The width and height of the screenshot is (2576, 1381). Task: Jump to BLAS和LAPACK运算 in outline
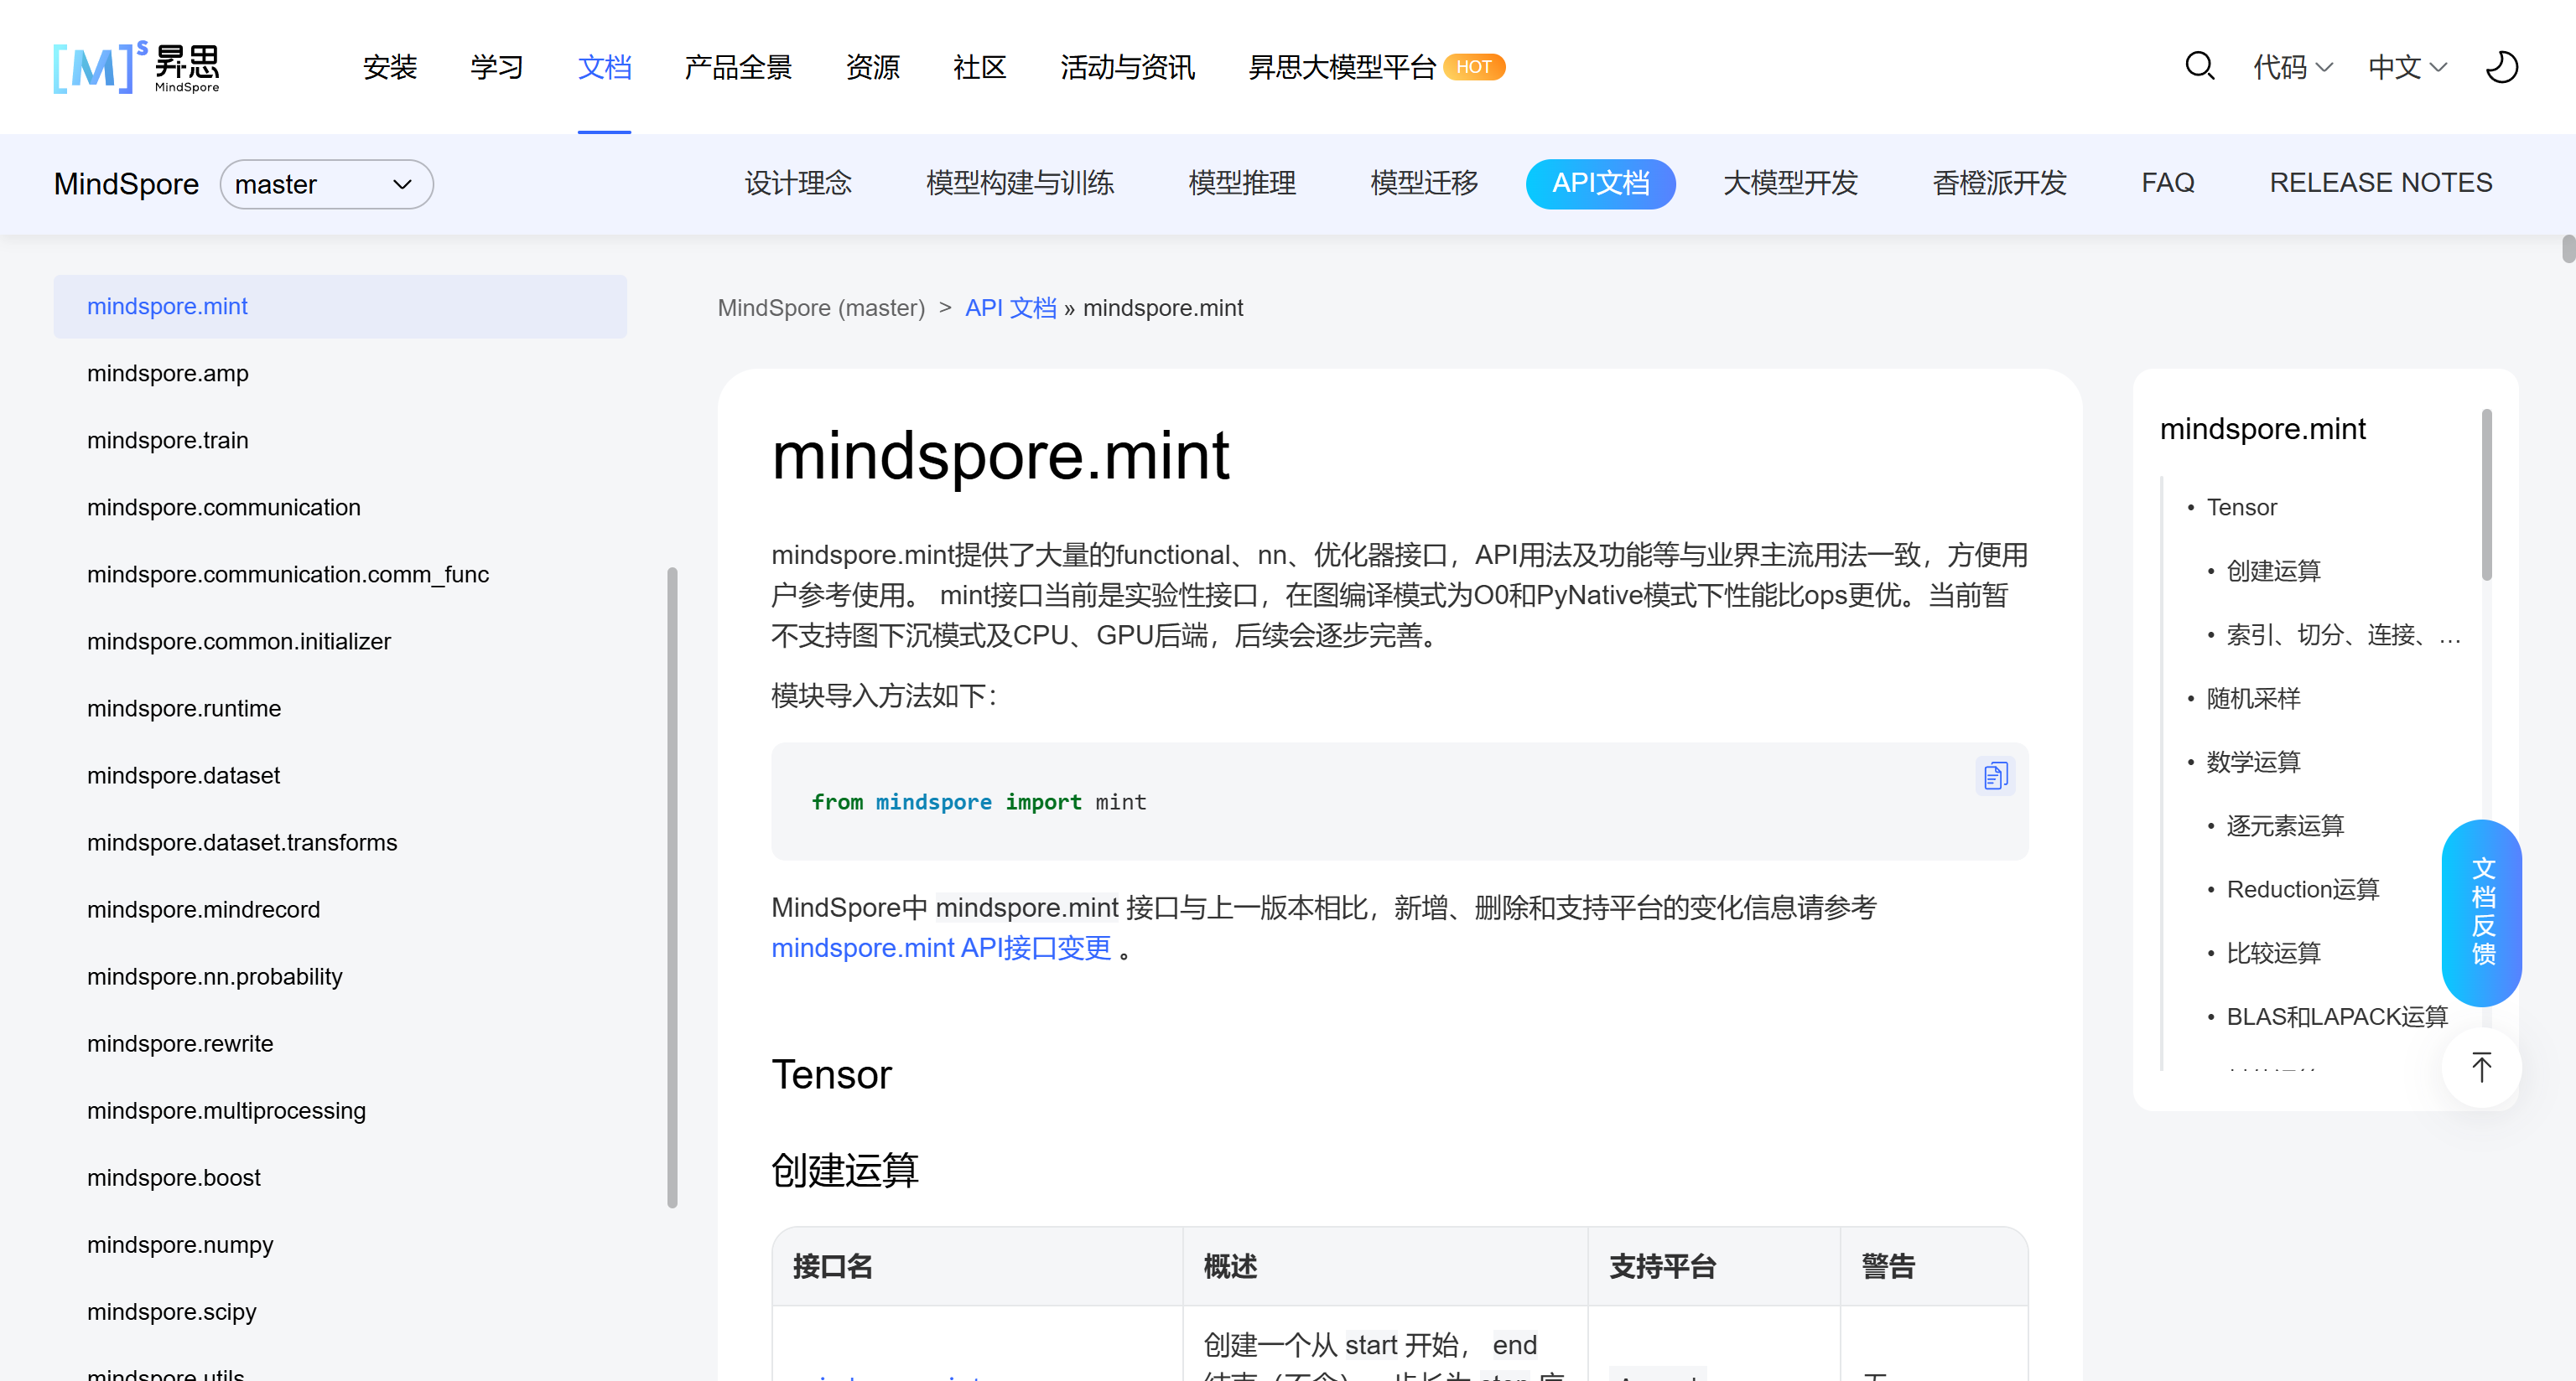coord(2337,1017)
